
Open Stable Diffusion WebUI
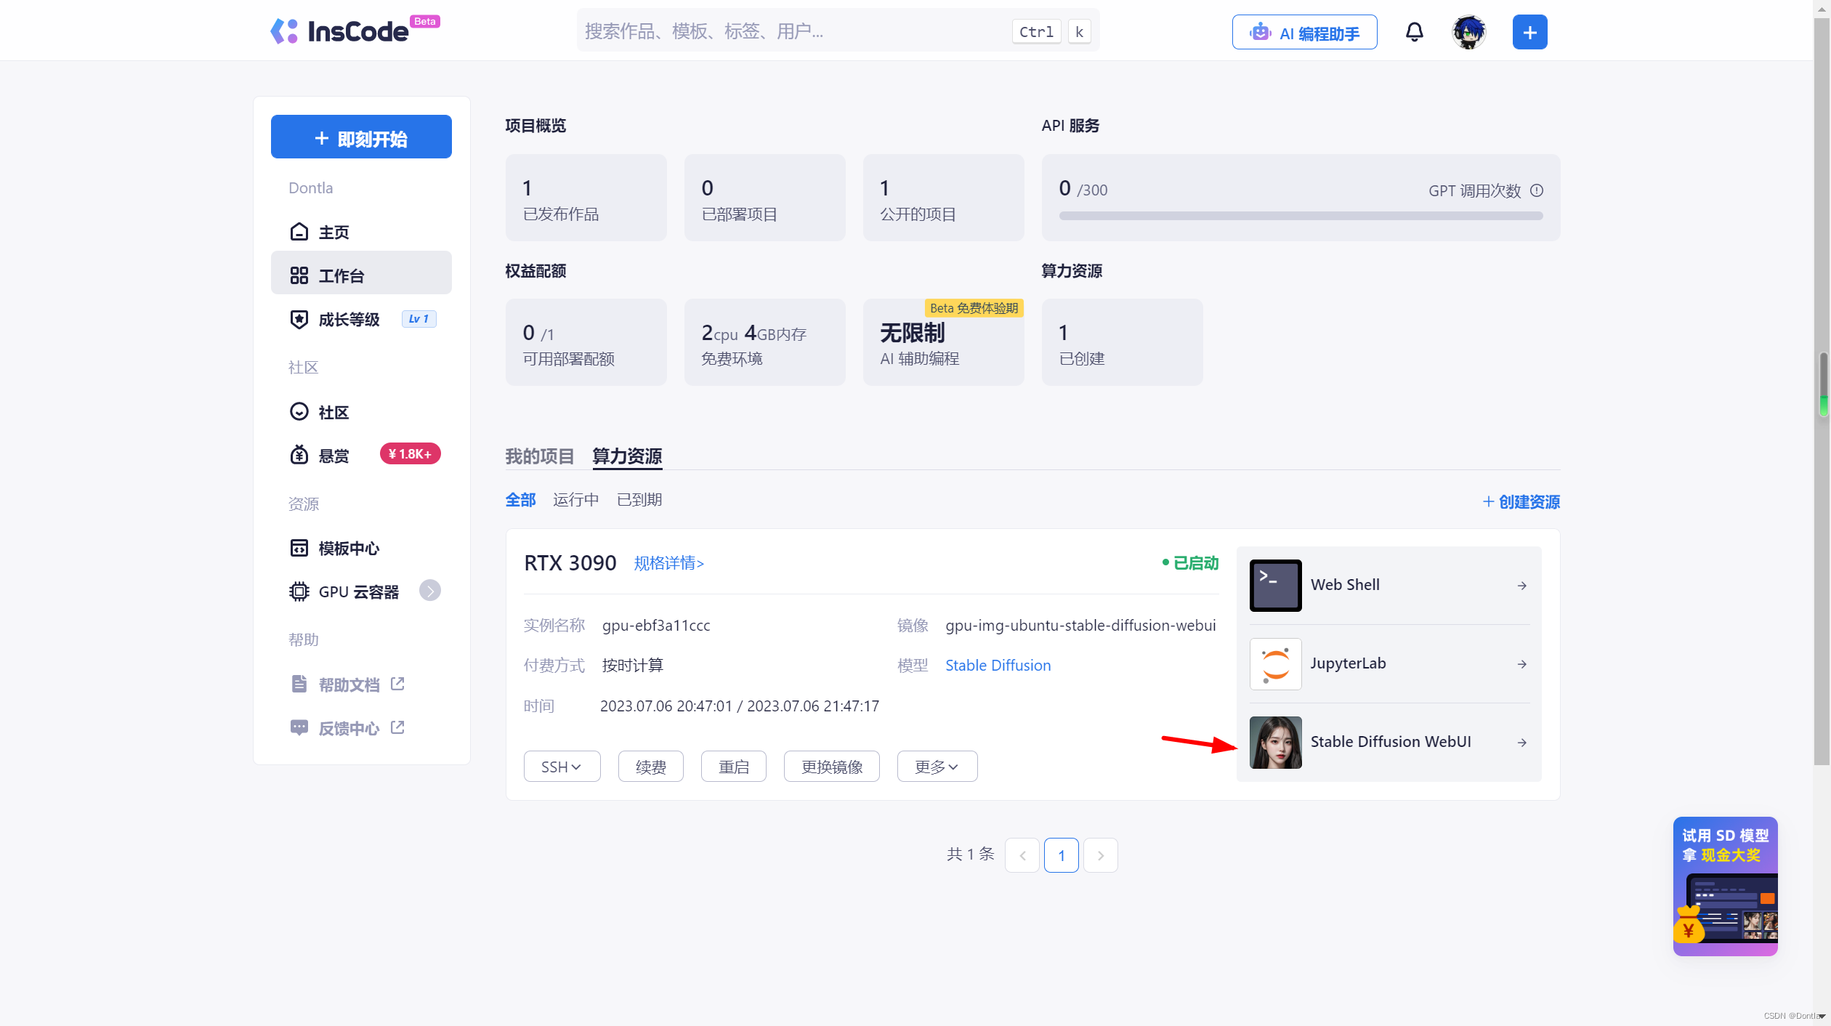click(1389, 742)
